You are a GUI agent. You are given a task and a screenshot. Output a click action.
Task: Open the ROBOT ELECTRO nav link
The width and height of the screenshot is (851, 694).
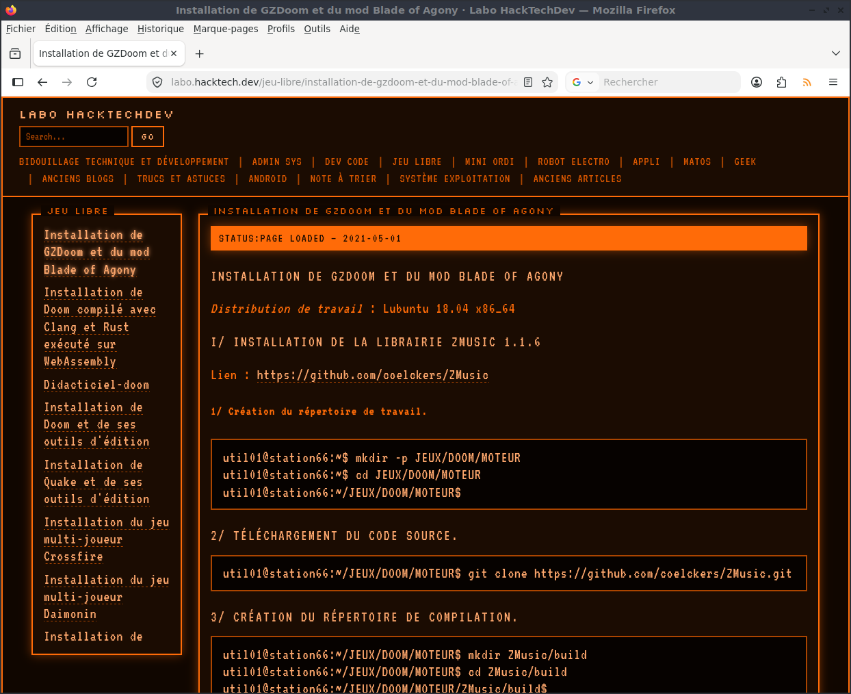tap(573, 162)
